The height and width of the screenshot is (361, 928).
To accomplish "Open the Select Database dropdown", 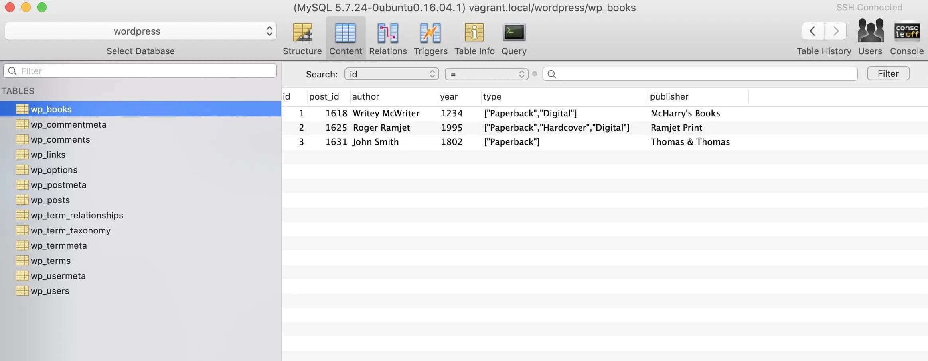I will (140, 31).
